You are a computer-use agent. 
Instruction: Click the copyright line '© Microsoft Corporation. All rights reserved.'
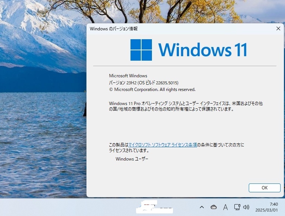tap(152, 90)
